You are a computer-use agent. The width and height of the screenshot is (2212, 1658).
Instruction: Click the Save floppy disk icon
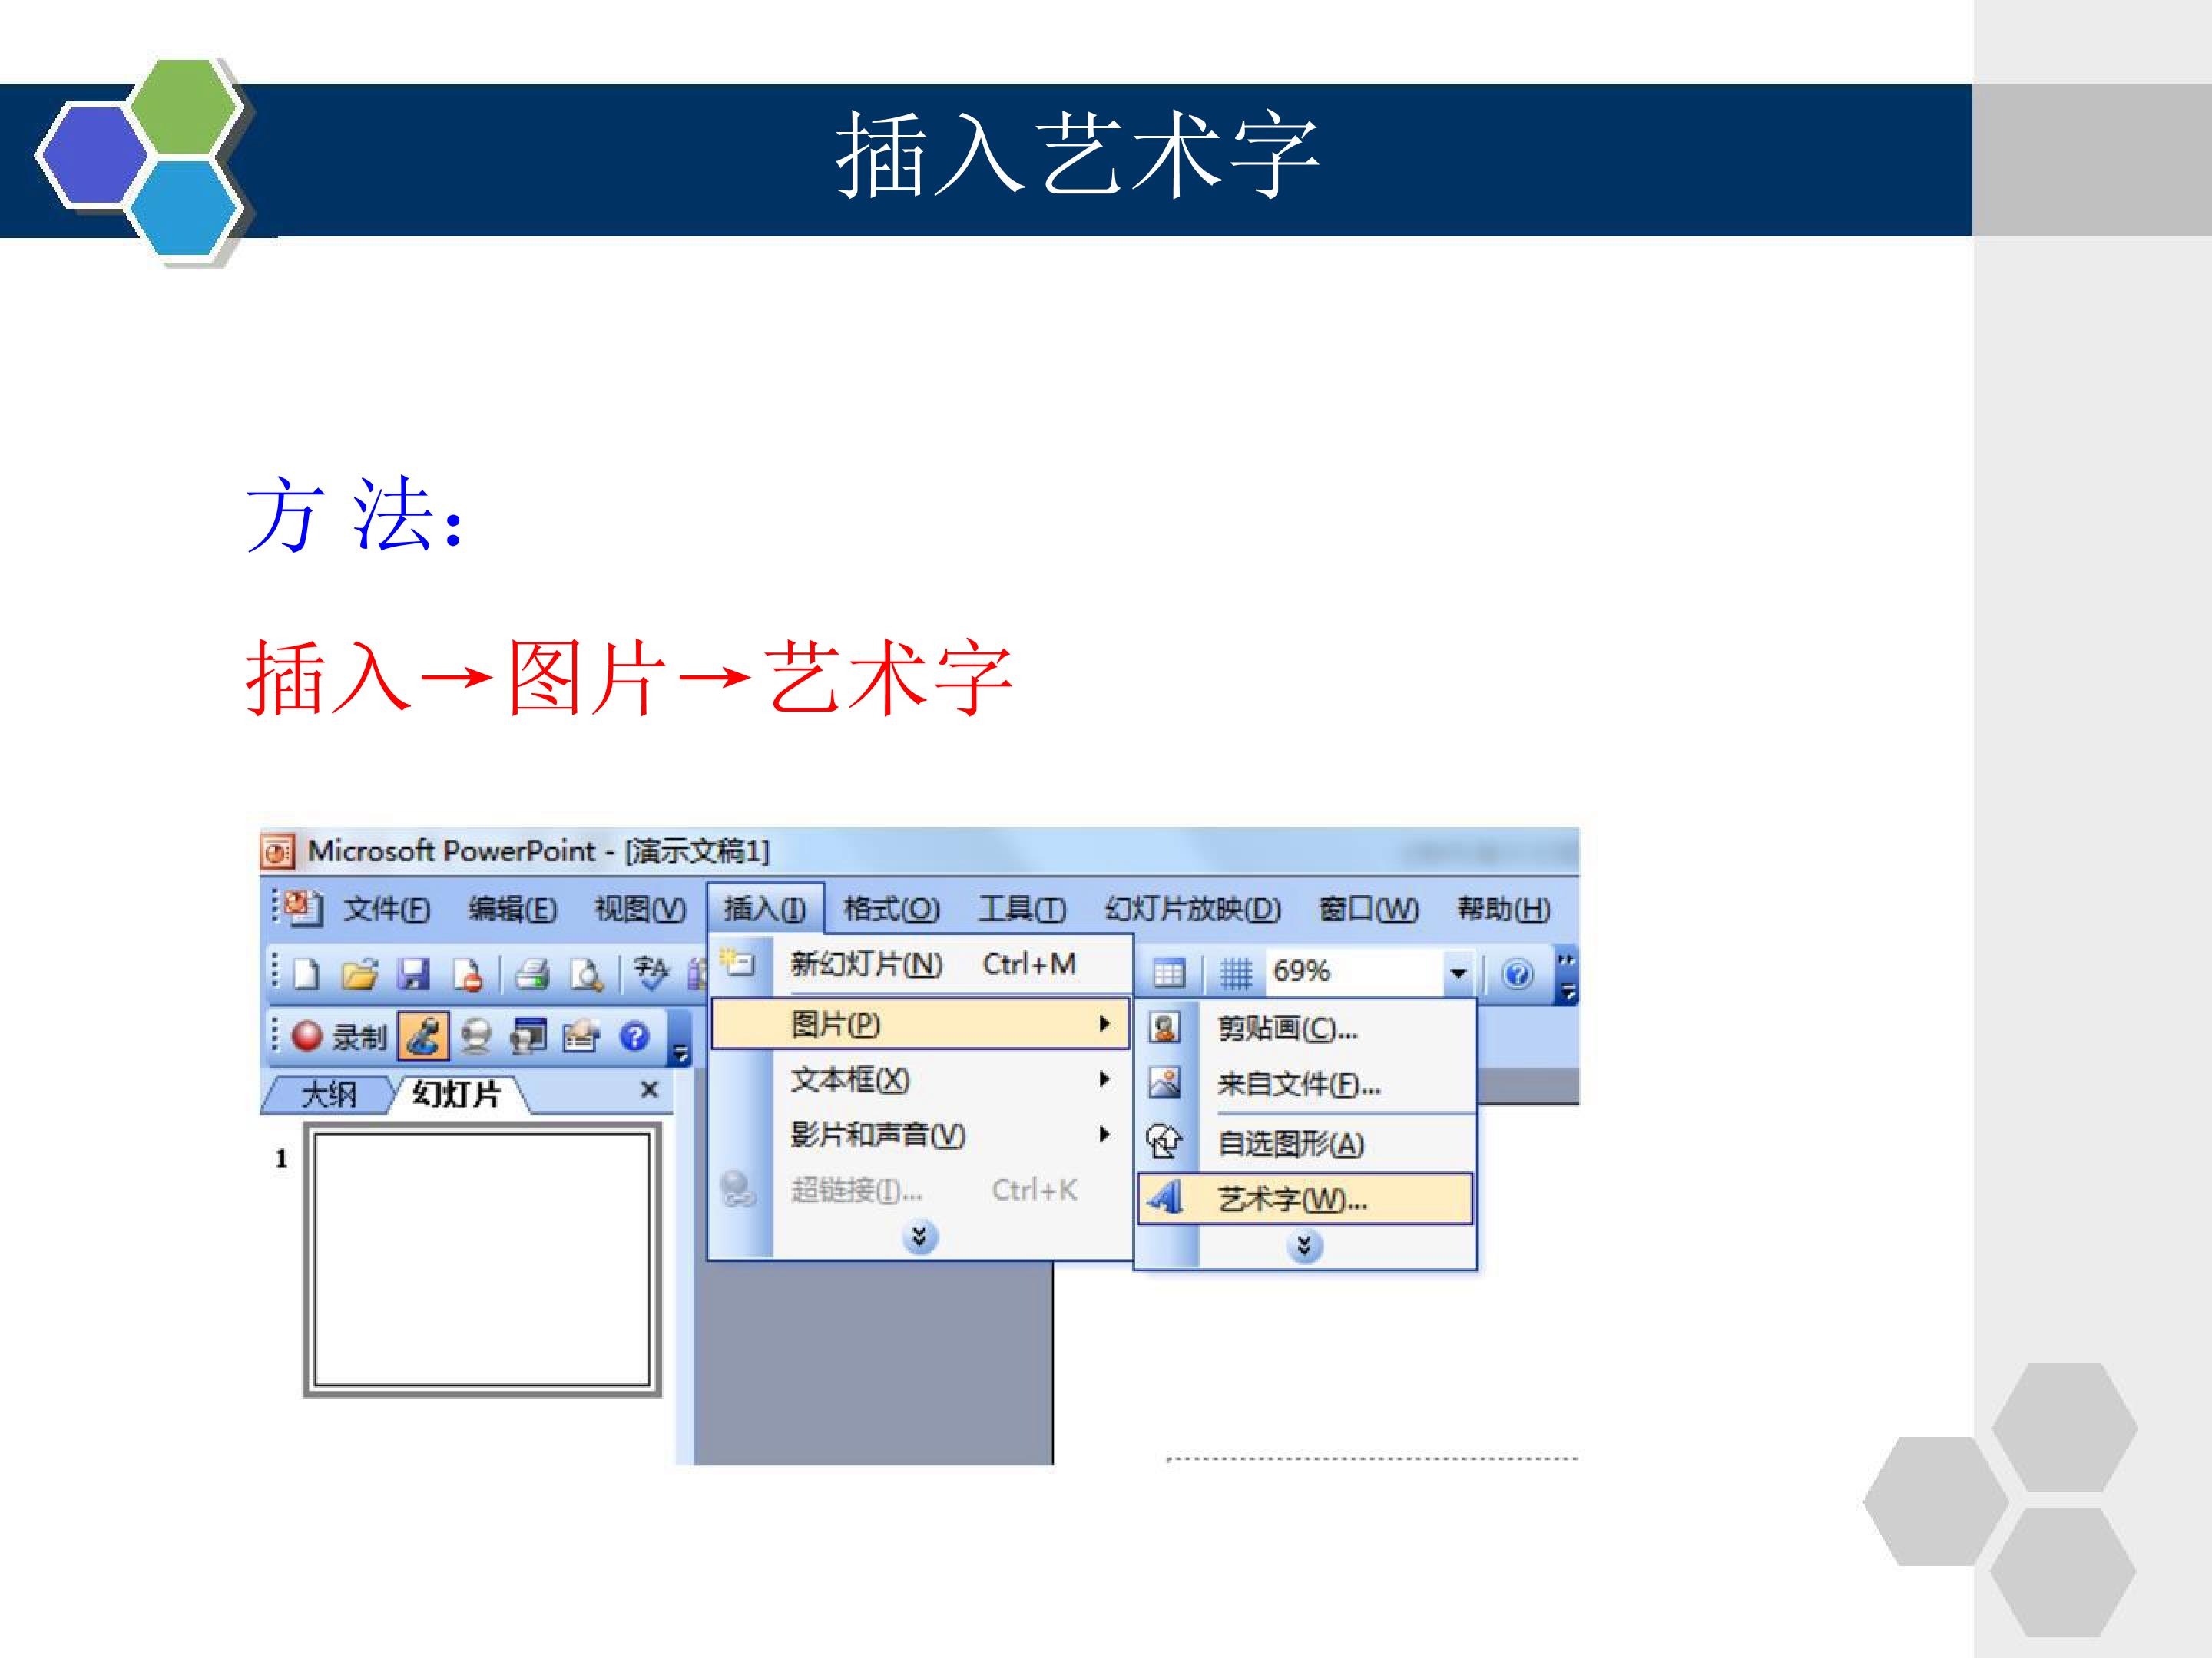pos(413,973)
